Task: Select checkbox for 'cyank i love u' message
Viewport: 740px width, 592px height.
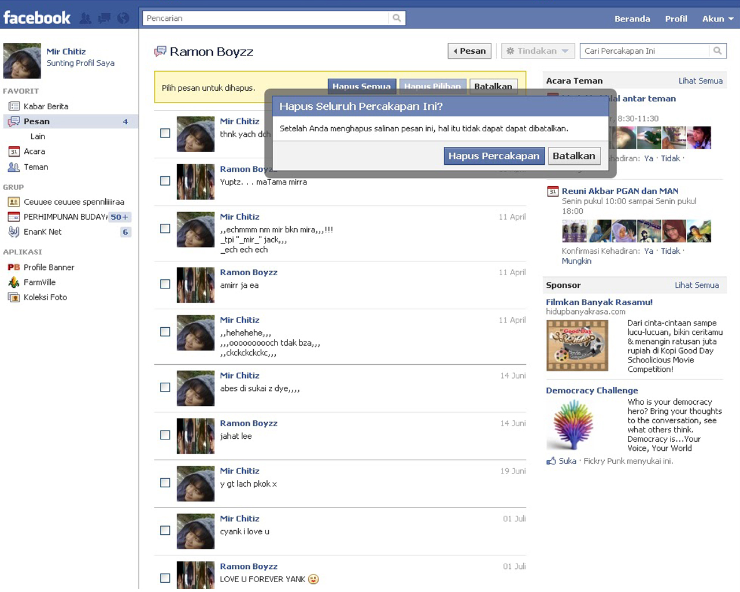Action: point(165,530)
